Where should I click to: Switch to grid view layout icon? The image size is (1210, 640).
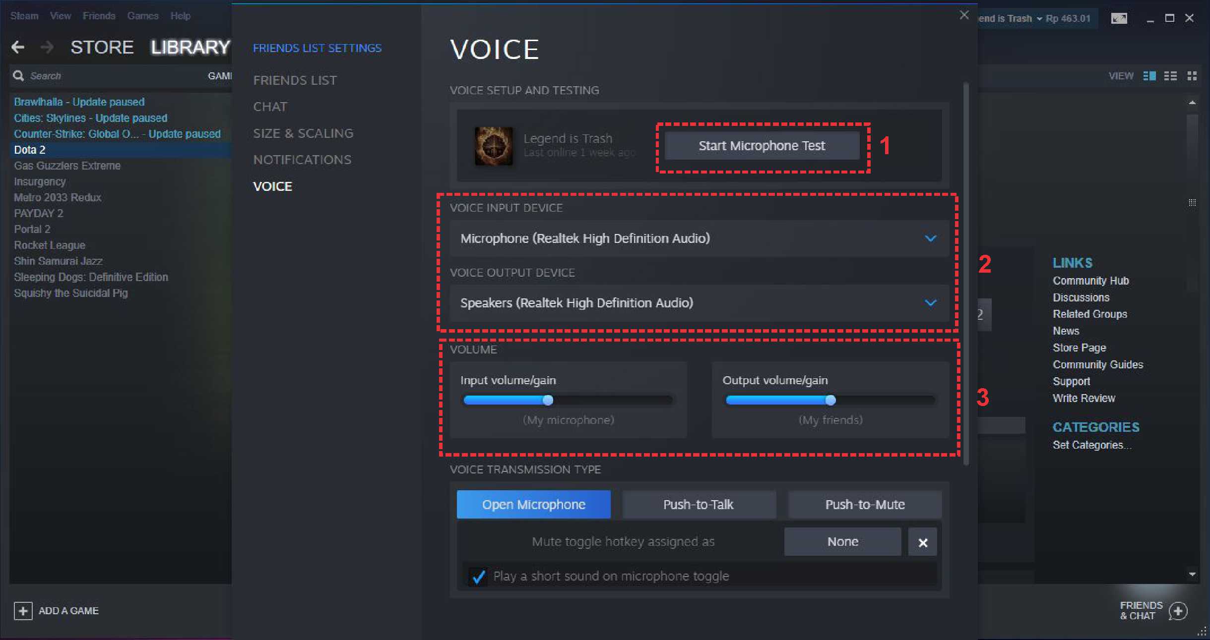(x=1192, y=76)
